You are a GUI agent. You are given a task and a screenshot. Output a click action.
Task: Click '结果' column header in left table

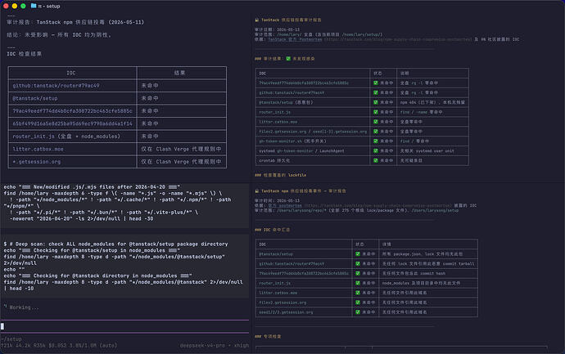pos(179,73)
